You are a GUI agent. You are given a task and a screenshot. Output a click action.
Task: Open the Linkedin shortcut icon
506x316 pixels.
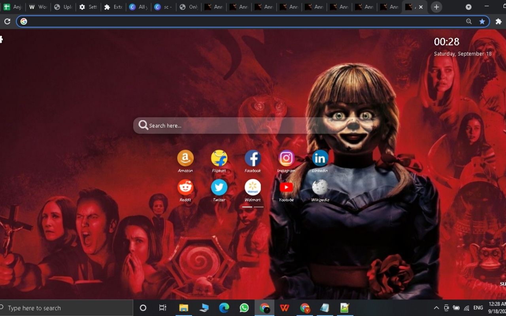coord(320,158)
